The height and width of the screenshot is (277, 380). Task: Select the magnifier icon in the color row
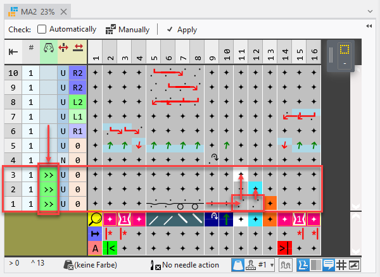click(94, 219)
